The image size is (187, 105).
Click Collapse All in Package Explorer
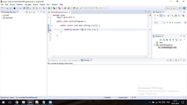[27, 12]
